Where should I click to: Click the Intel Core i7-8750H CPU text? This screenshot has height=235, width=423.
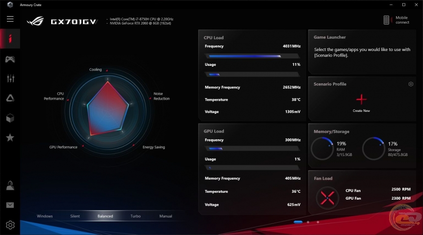coord(141,19)
